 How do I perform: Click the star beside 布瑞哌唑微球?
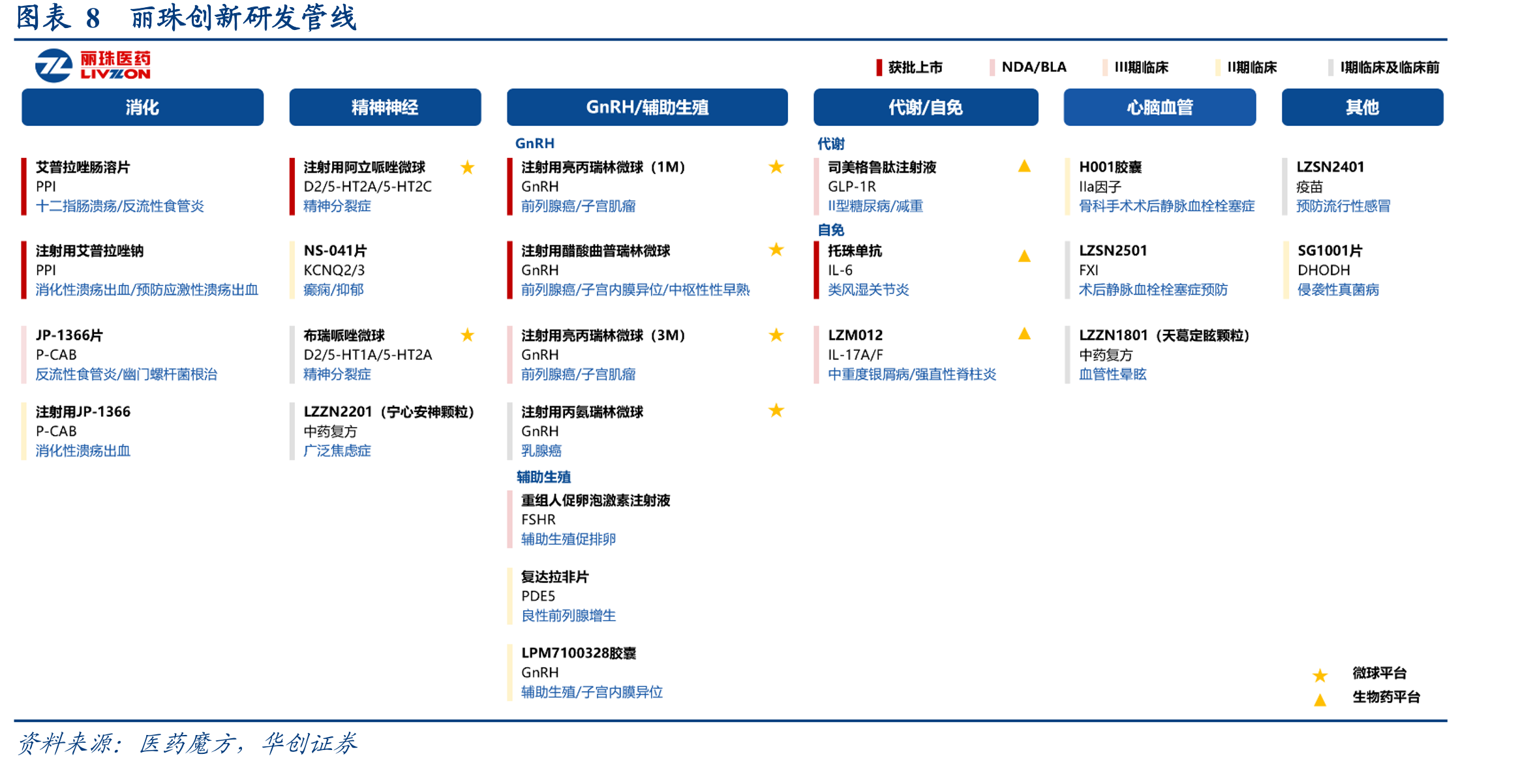pyautogui.click(x=467, y=335)
